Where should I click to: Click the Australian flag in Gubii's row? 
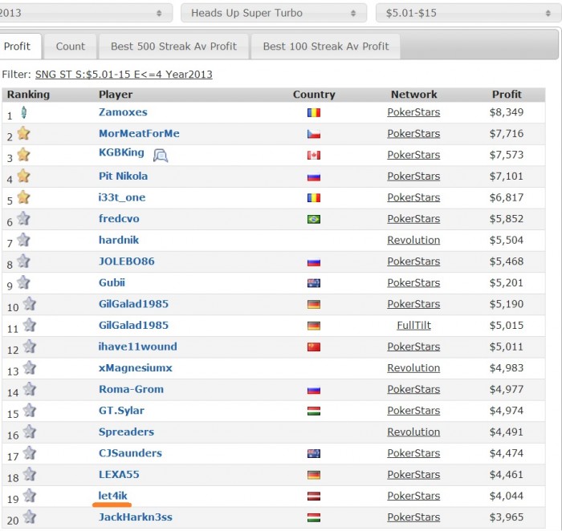tap(314, 283)
